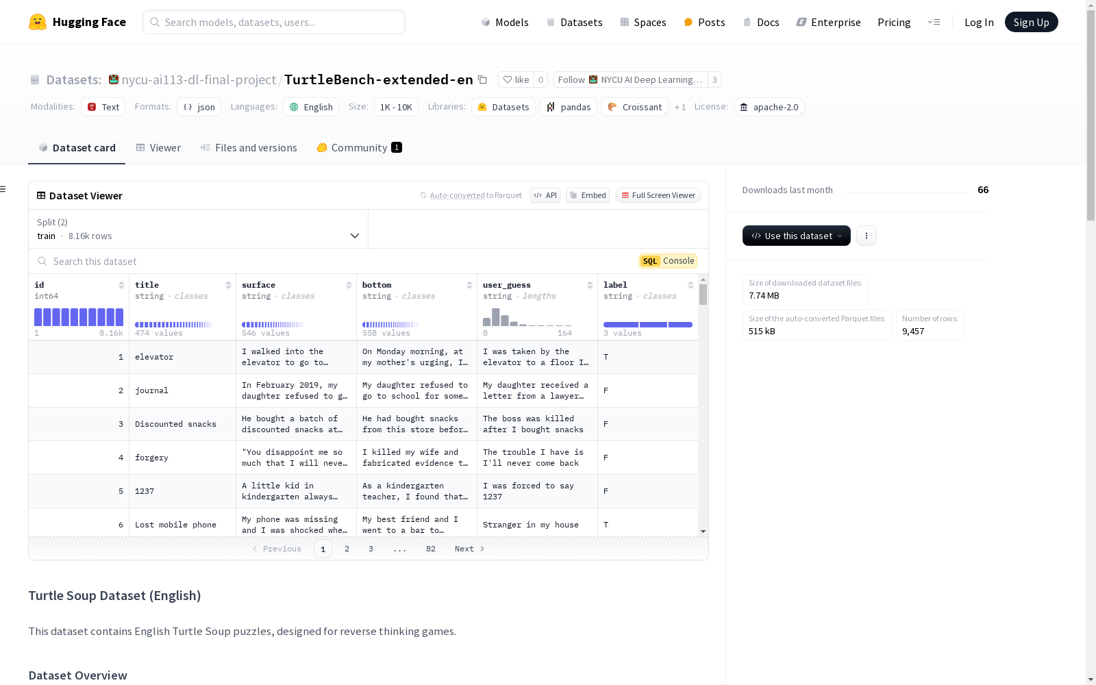The image size is (1096, 685).
Task: Copy dataset name using the copy icon
Action: pyautogui.click(x=482, y=79)
